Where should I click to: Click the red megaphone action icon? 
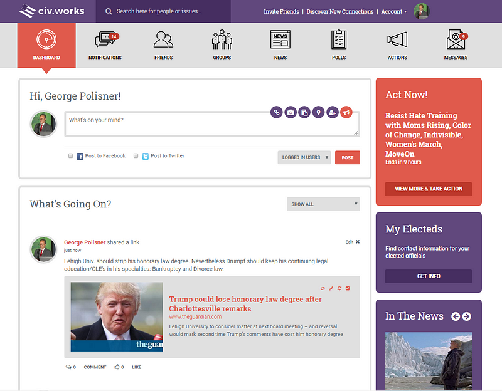pyautogui.click(x=346, y=112)
